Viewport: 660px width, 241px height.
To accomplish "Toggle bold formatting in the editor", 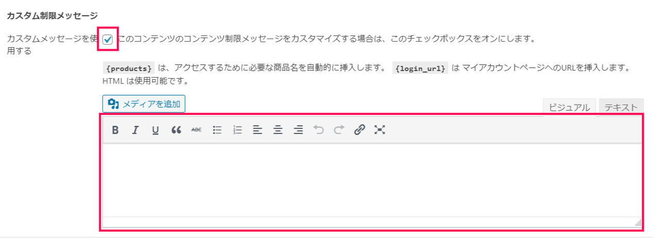I will (x=115, y=131).
